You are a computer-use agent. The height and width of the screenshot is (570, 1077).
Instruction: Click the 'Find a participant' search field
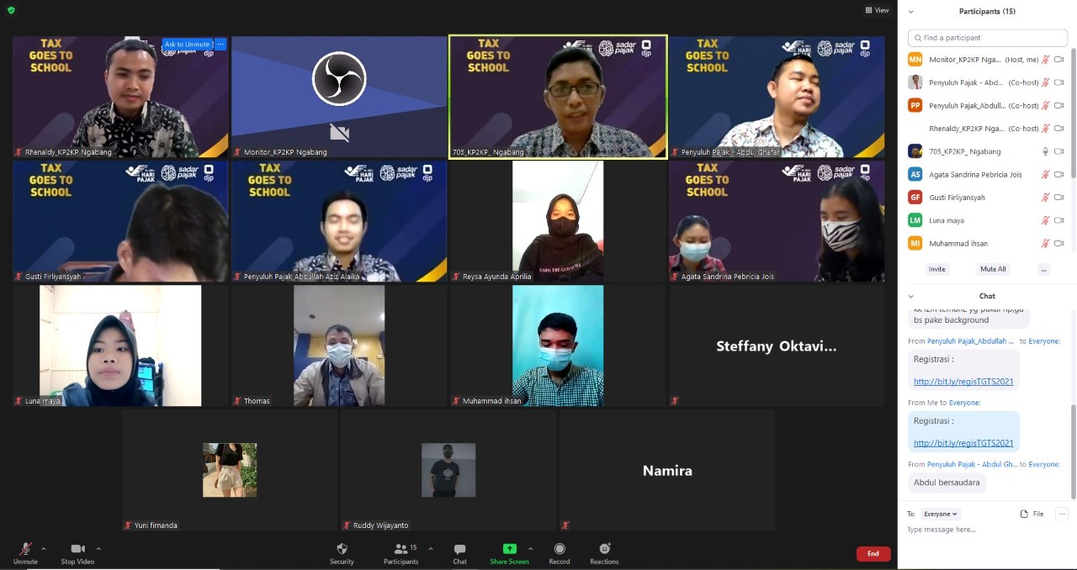tap(988, 38)
